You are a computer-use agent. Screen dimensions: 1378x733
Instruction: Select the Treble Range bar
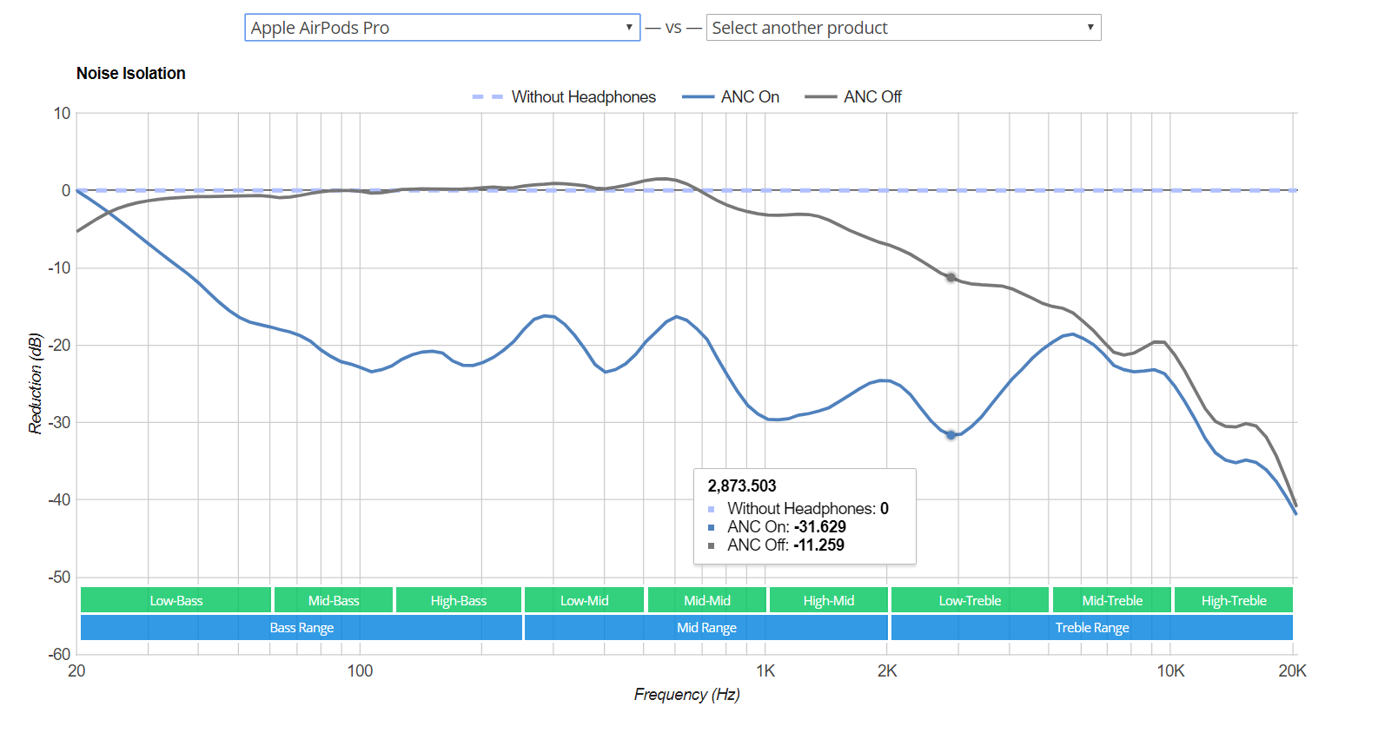pos(1092,627)
